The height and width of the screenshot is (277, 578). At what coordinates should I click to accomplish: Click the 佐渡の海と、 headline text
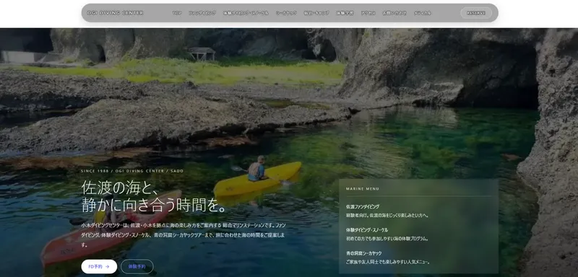point(120,188)
